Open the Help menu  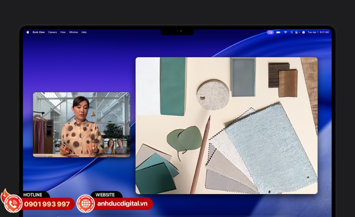[84, 32]
